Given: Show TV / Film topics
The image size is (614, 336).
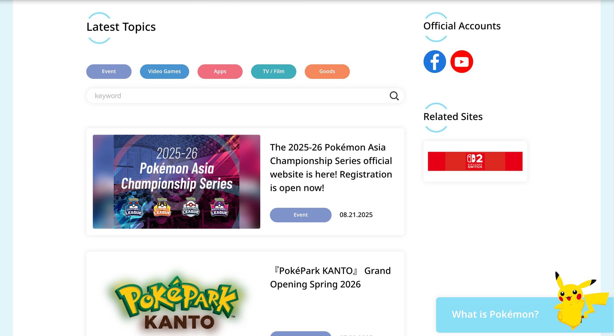Looking at the screenshot, I should (273, 72).
